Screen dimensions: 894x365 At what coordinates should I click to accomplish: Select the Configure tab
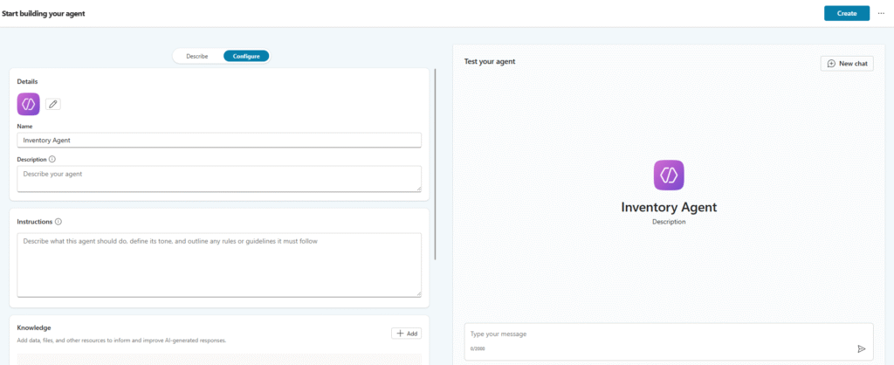(x=246, y=56)
